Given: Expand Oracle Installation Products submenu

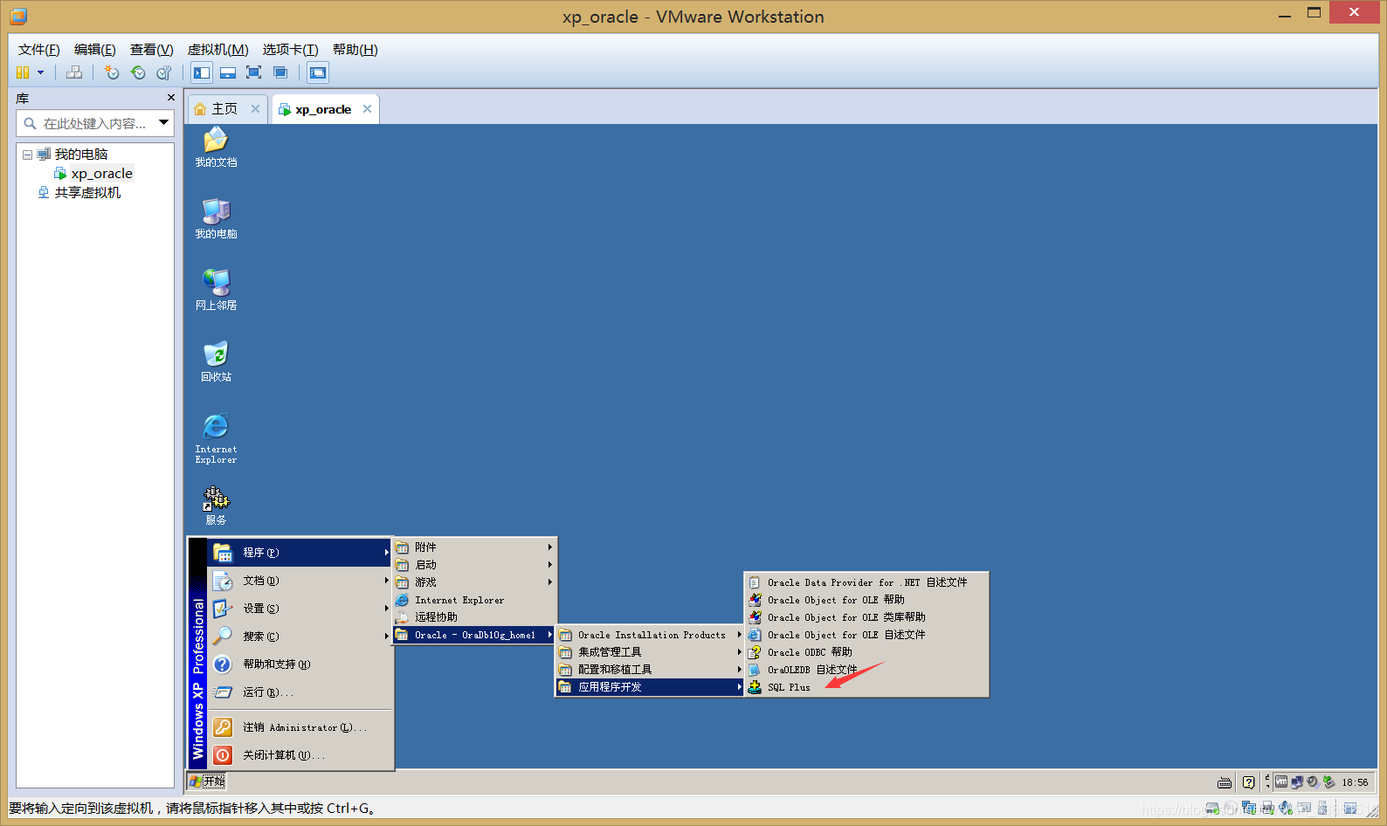Looking at the screenshot, I should pos(650,635).
